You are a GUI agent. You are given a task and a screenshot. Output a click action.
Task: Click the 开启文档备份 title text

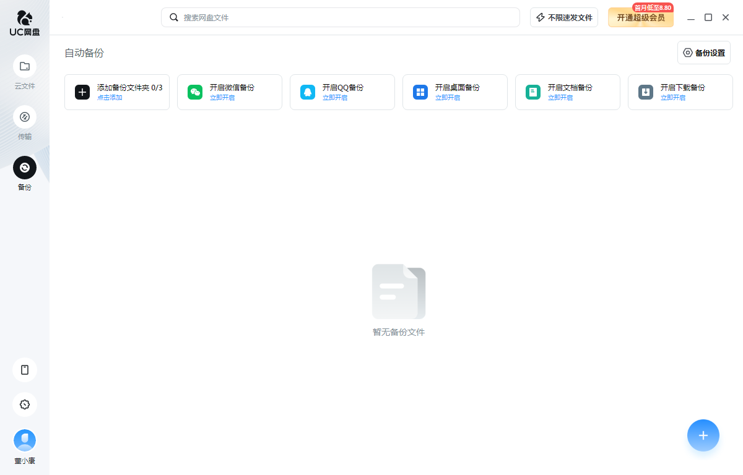(570, 88)
